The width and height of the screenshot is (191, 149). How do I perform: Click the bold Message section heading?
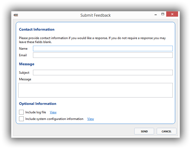click(27, 64)
